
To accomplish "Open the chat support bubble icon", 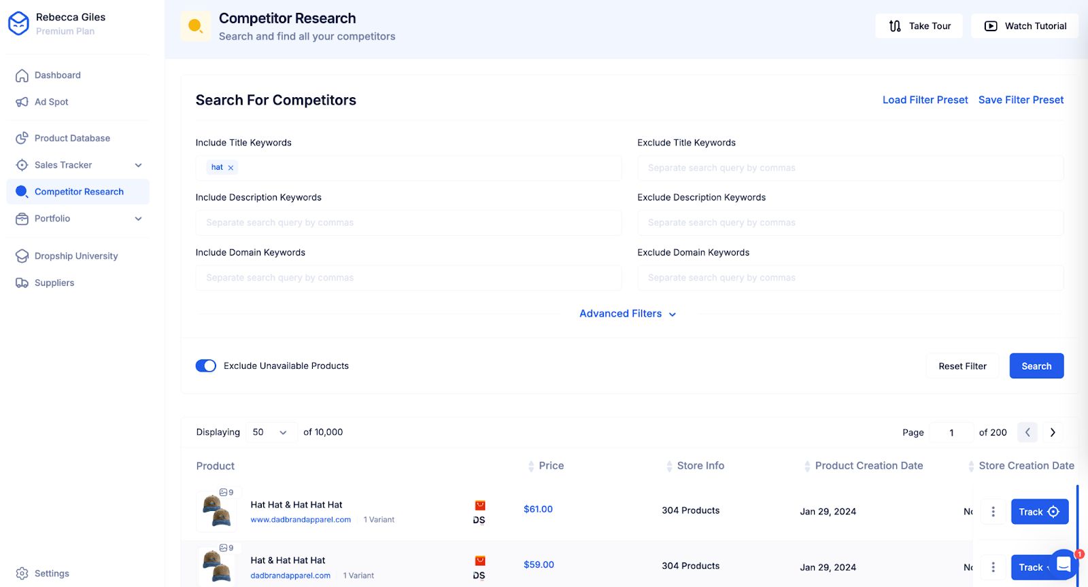I will click(1064, 565).
